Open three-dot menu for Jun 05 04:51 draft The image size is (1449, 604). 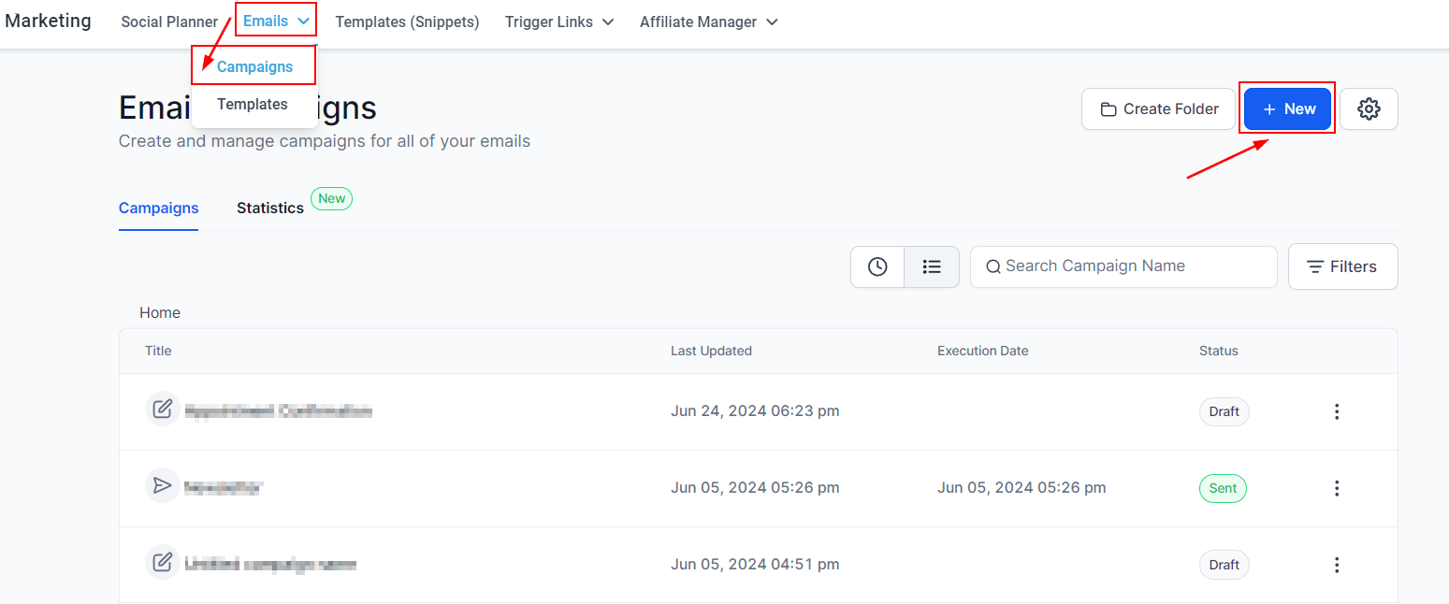coord(1337,565)
